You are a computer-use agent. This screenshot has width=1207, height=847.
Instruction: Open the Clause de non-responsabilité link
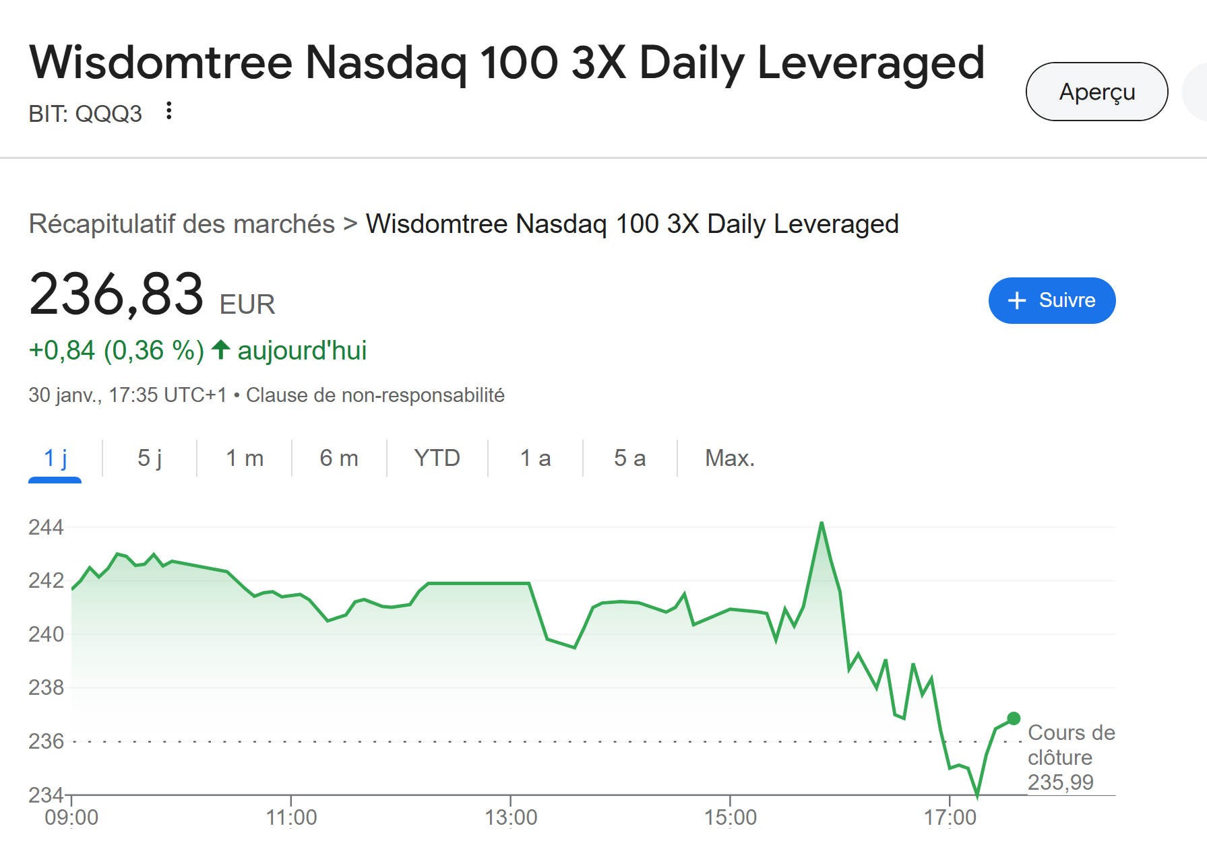click(x=375, y=395)
